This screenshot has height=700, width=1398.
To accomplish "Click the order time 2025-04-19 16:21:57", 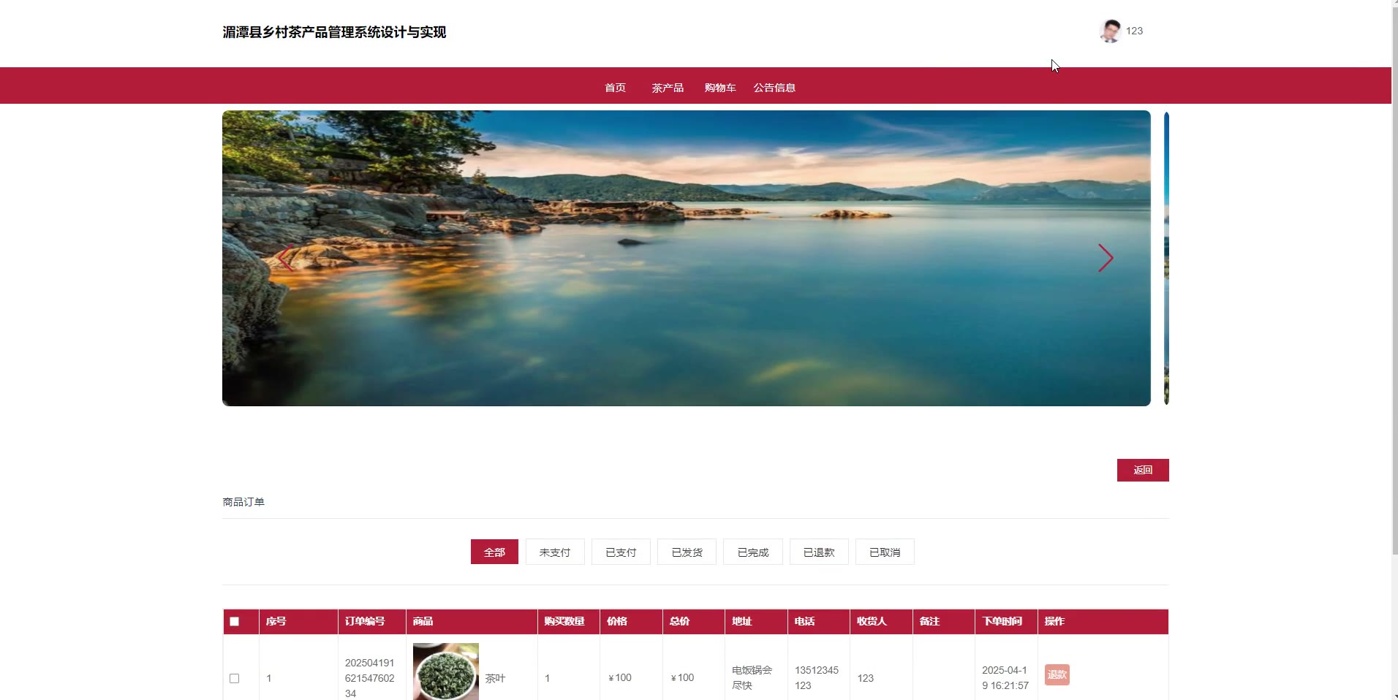I will click(x=1005, y=677).
